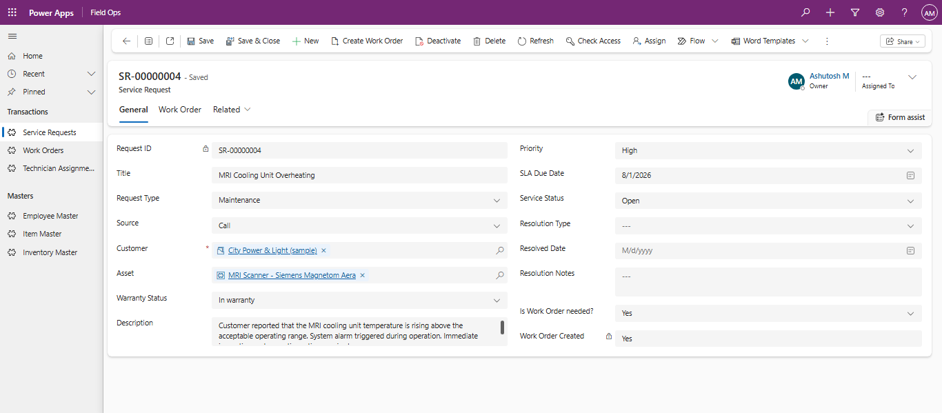
Task: Click Deactivate command
Action: point(438,41)
